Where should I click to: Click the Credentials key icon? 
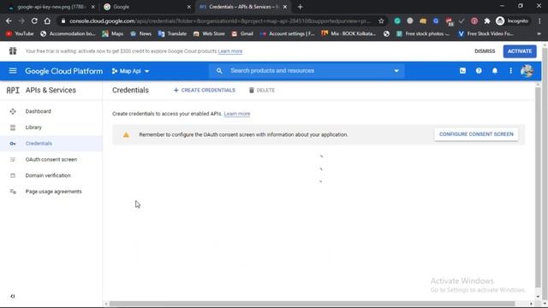(13, 144)
